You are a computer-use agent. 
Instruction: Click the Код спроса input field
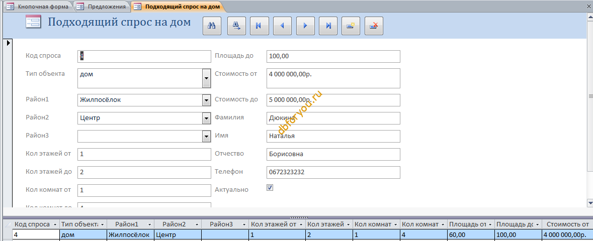pos(144,56)
